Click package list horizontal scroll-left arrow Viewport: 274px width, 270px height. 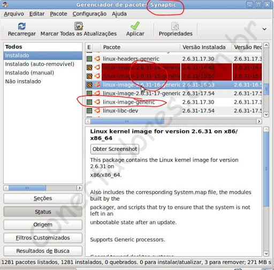(x=88, y=121)
